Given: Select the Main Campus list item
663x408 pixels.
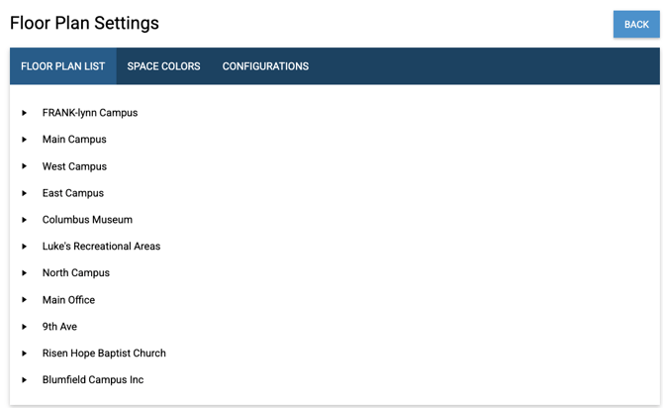Looking at the screenshot, I should coord(74,140).
